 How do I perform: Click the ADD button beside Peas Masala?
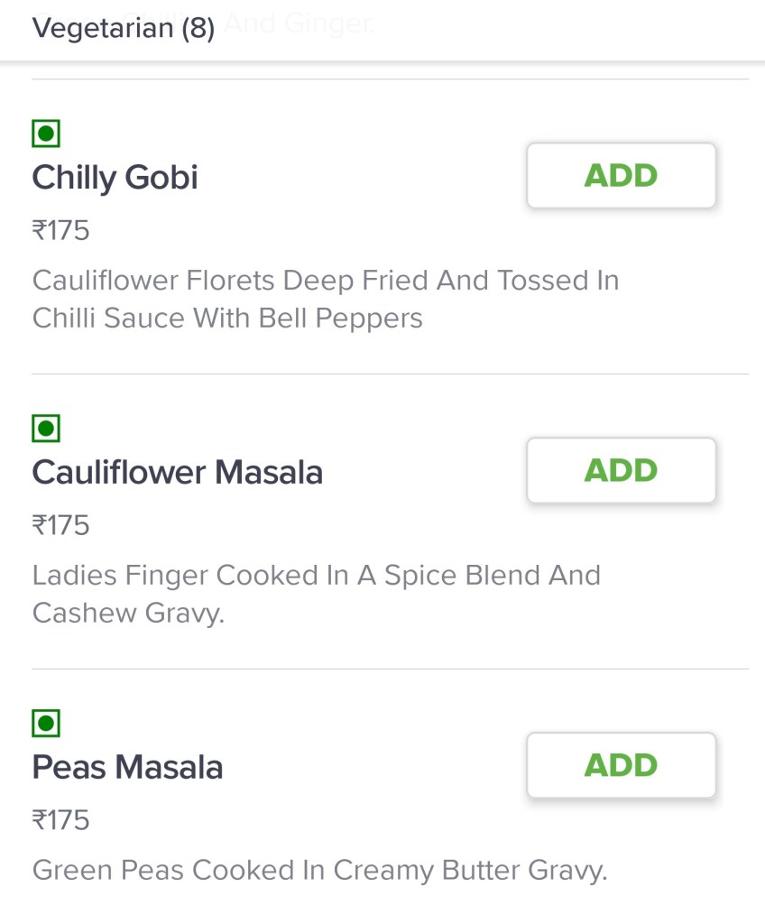click(621, 765)
